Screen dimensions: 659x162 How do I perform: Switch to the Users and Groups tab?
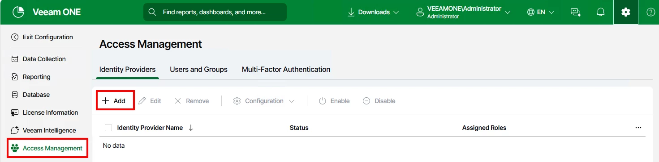(198, 70)
